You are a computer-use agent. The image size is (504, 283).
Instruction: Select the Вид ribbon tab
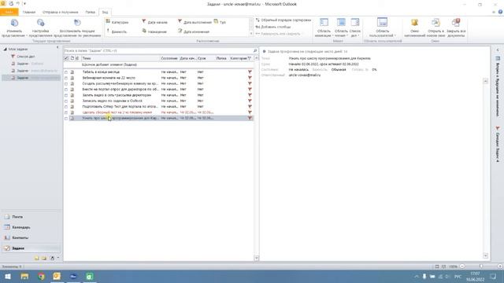coord(105,13)
